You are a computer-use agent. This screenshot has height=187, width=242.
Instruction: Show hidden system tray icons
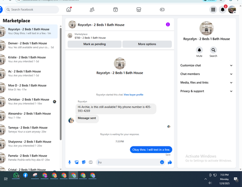click(205, 179)
